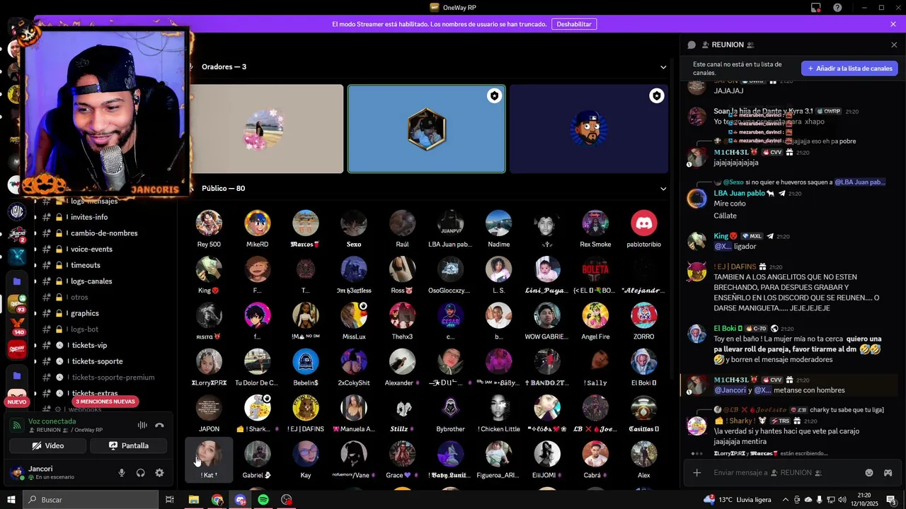Open attachment plus button in message box
Screen dimensions: 906x509
(x=697, y=472)
